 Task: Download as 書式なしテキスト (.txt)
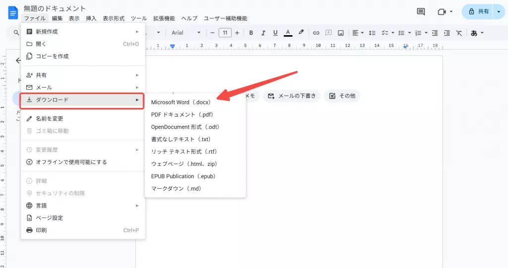pyautogui.click(x=195, y=139)
